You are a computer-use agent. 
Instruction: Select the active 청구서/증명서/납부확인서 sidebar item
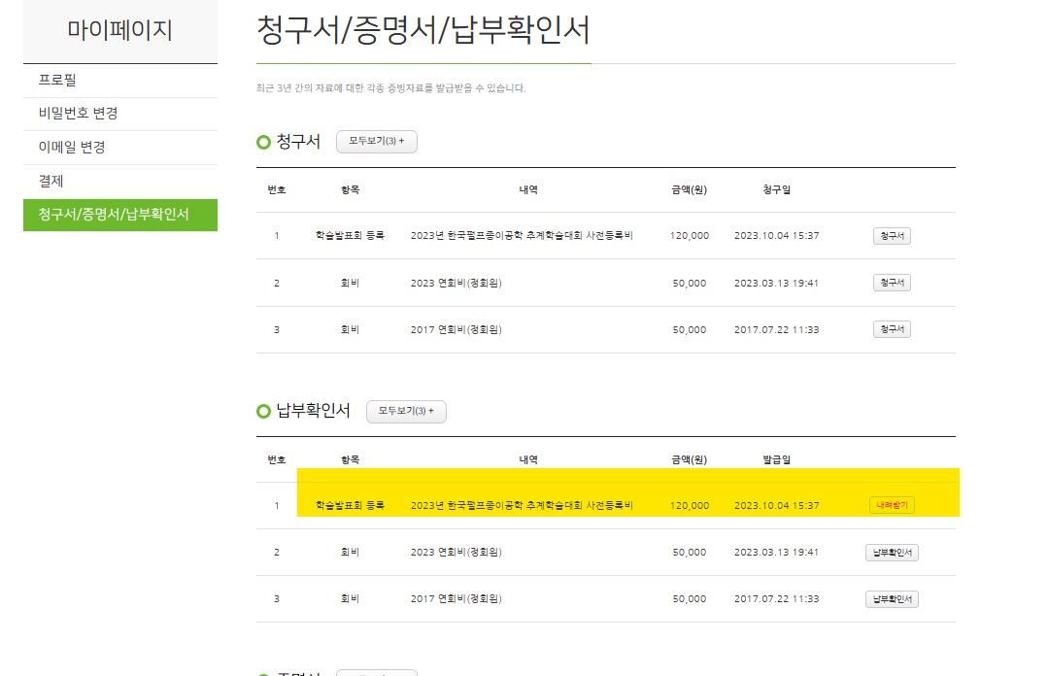[x=114, y=215]
